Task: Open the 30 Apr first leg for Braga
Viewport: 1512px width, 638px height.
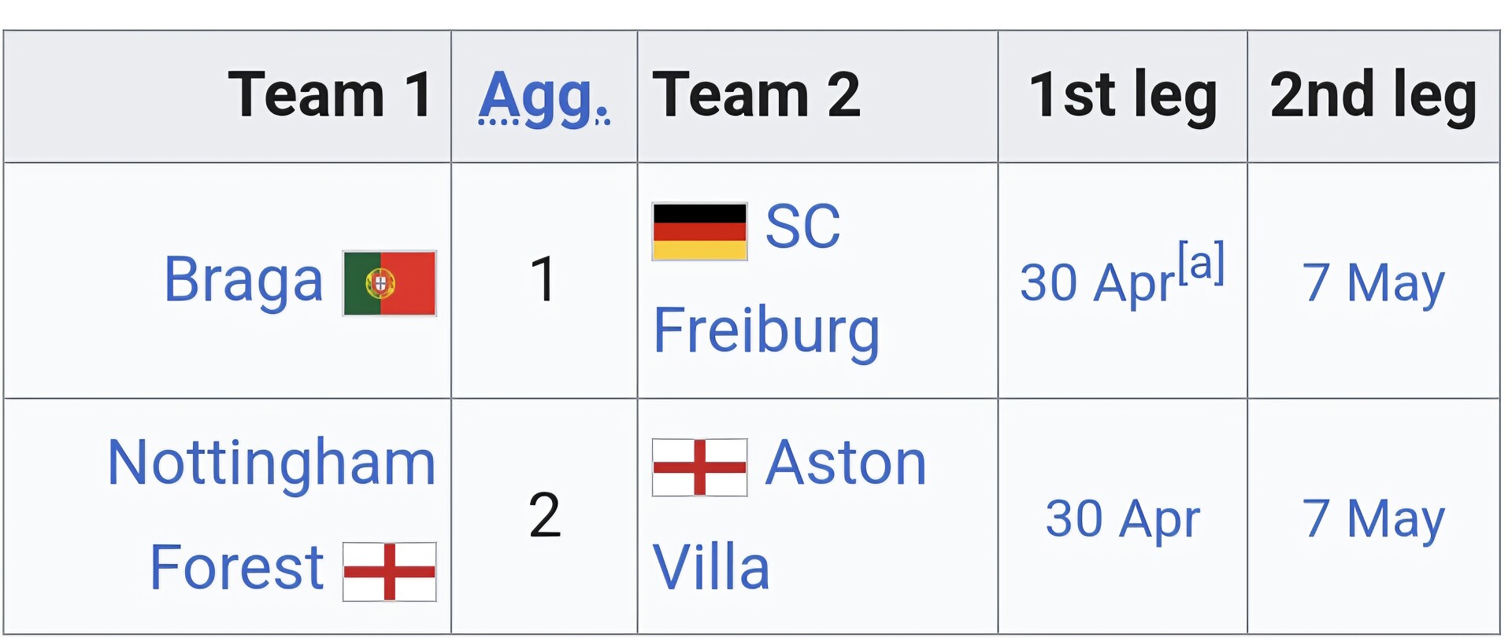Action: click(1097, 282)
